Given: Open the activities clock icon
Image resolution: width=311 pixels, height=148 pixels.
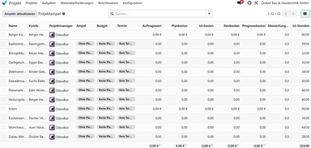Looking at the screenshot, I should pyautogui.click(x=250, y=3).
